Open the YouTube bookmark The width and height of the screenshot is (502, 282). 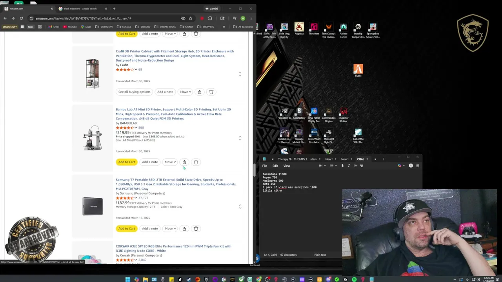[x=70, y=27]
